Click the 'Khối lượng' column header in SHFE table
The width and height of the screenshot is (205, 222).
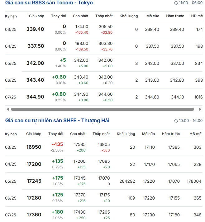pyautogui.click(x=126, y=134)
